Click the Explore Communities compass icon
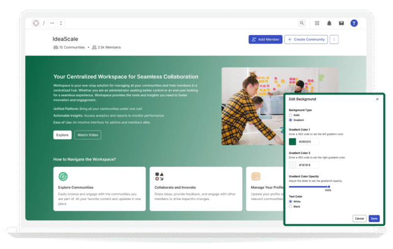Image resolution: width=393 pixels, height=249 pixels. 63,176
